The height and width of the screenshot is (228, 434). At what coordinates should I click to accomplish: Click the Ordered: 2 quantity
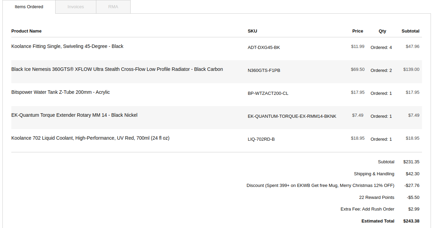381,71
